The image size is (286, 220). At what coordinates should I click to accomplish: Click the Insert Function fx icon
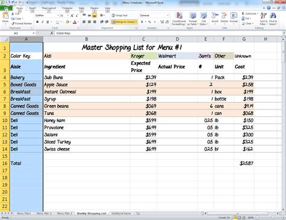coord(52,33)
